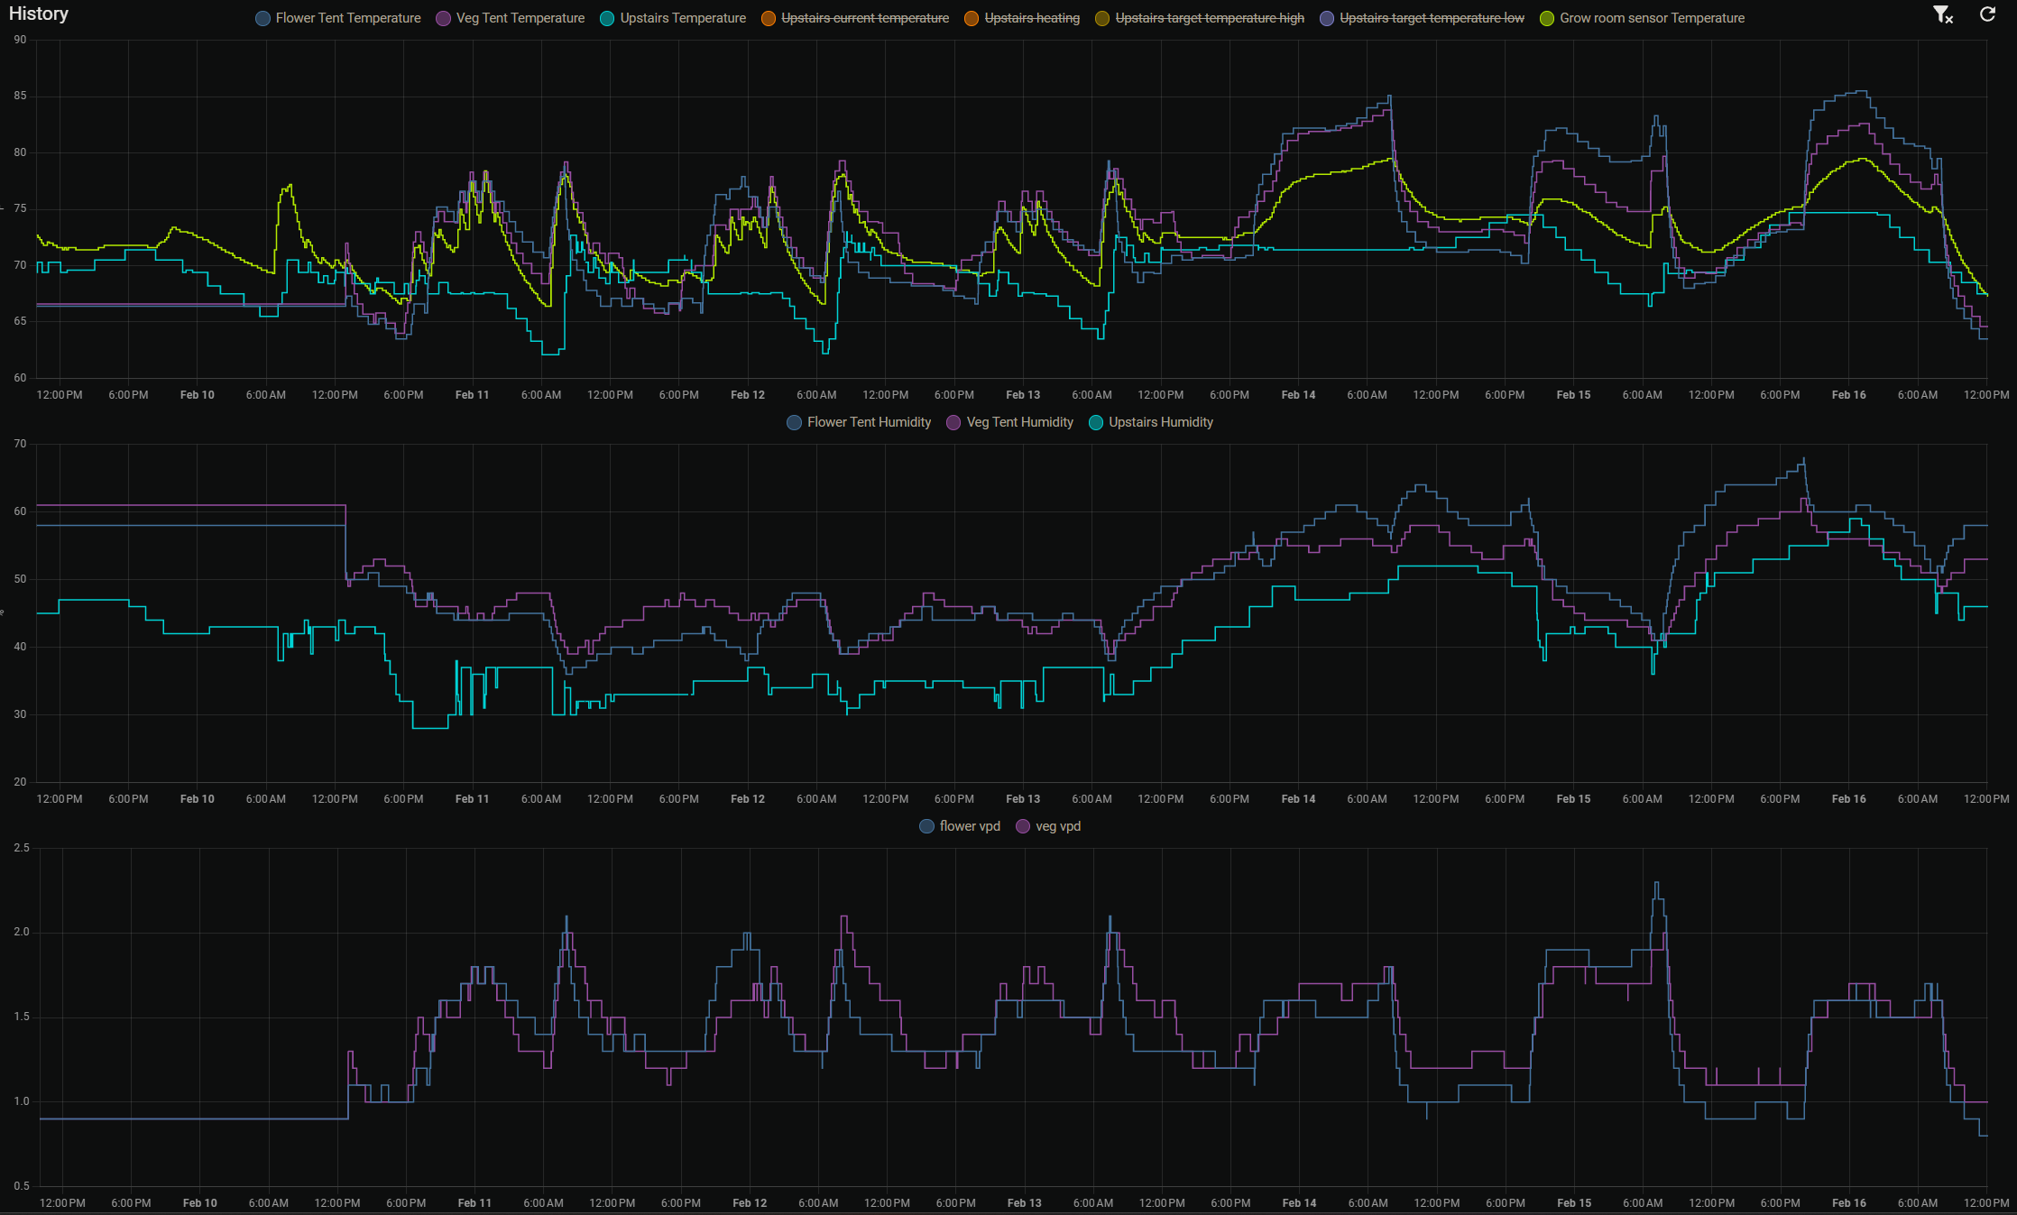Click the yellow-green Grow room sensor color dot

tap(1547, 19)
